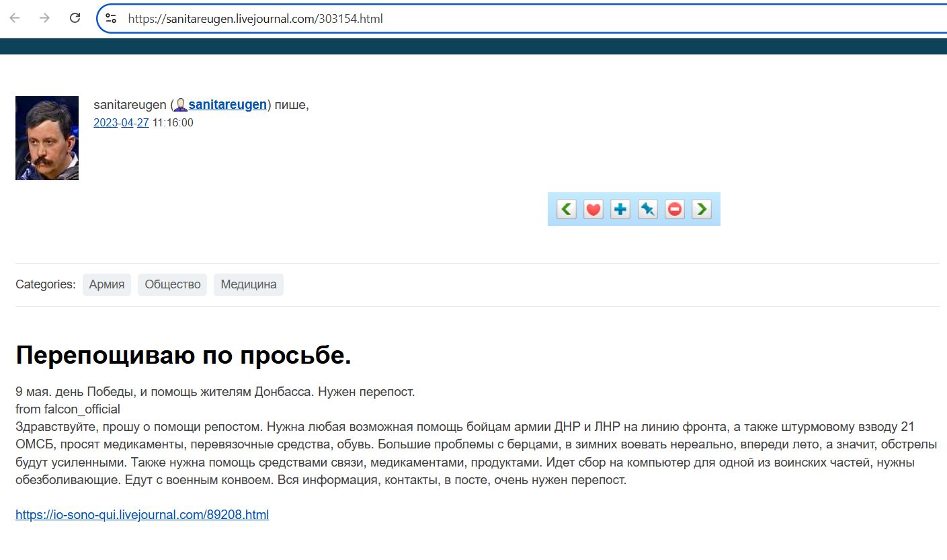Image resolution: width=947 pixels, height=560 pixels.
Task: Select the Армия category tag
Action: (107, 284)
